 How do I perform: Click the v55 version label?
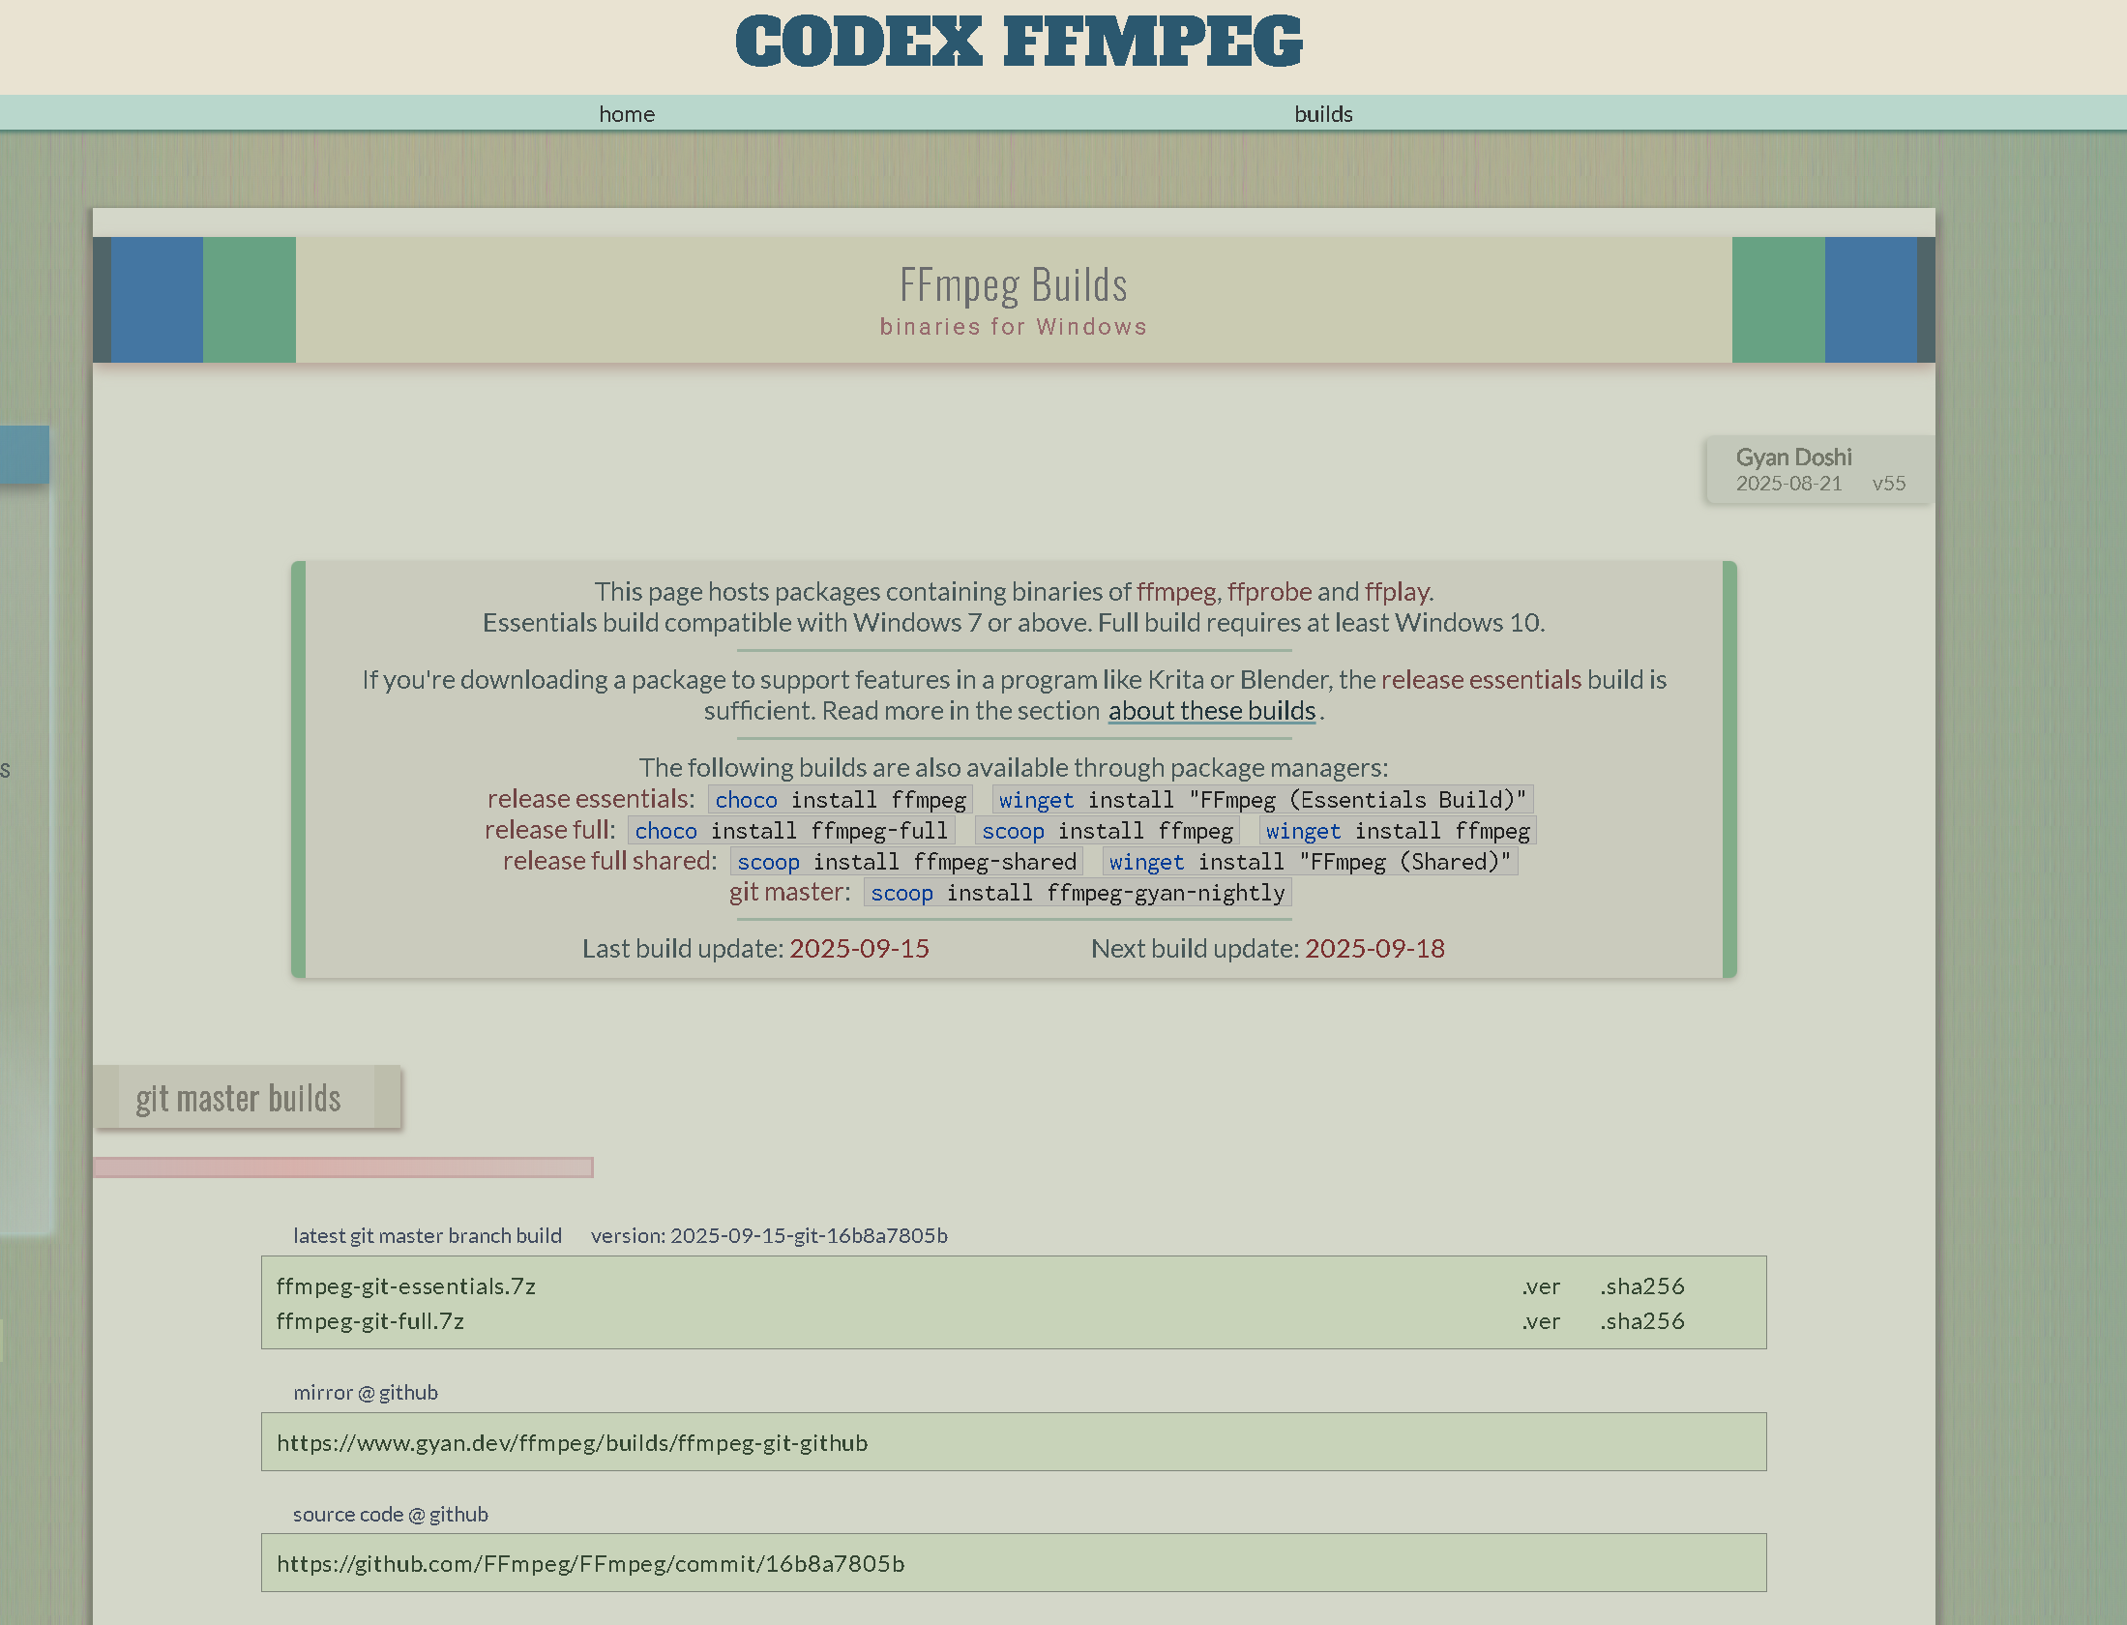point(1889,484)
